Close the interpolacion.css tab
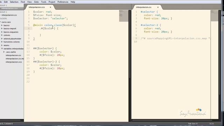This screenshot has height=126, width=224. click(x=158, y=7)
